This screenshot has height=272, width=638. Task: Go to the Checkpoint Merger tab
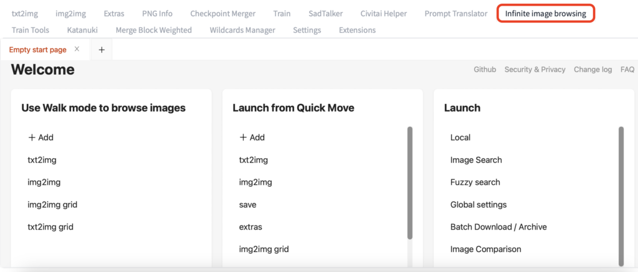pos(223,13)
